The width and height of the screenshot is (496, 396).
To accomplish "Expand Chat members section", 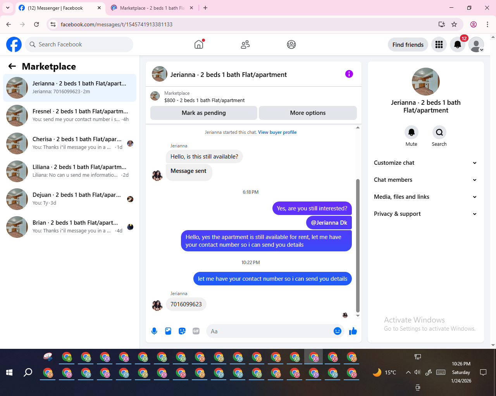I will [425, 180].
